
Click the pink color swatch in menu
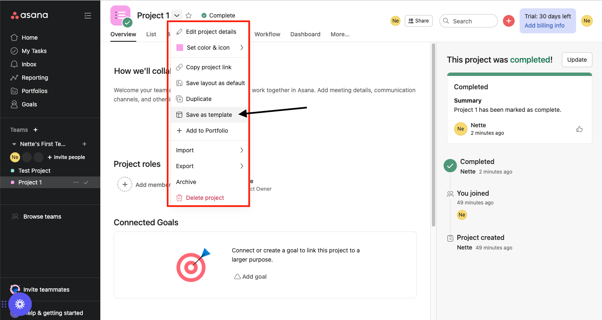coord(180,48)
